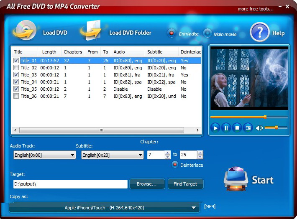Open the more free tools link
The width and height of the screenshot is (297, 219).
point(256,9)
